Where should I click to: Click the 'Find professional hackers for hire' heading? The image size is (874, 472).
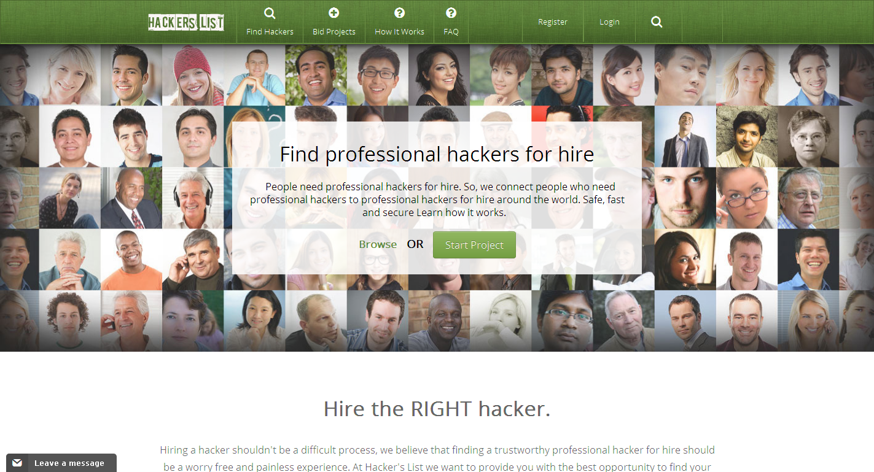coord(437,154)
